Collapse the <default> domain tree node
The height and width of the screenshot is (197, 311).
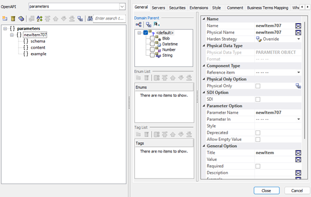tap(139, 33)
